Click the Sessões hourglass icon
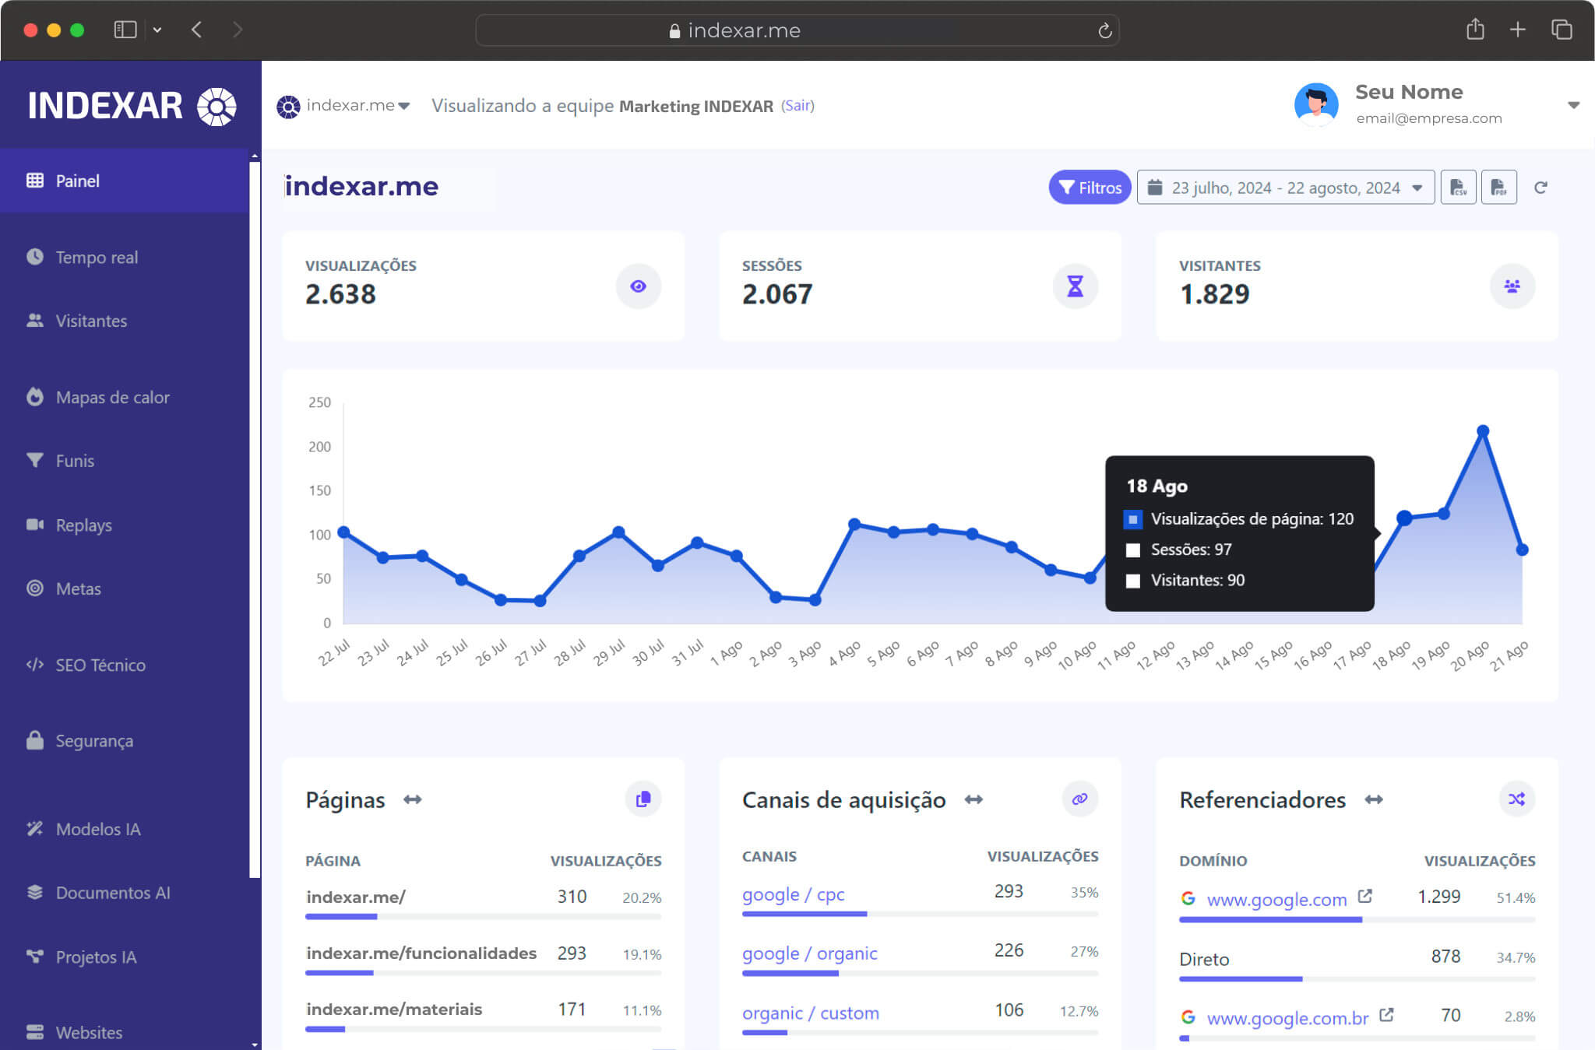The width and height of the screenshot is (1595, 1050). [x=1076, y=286]
